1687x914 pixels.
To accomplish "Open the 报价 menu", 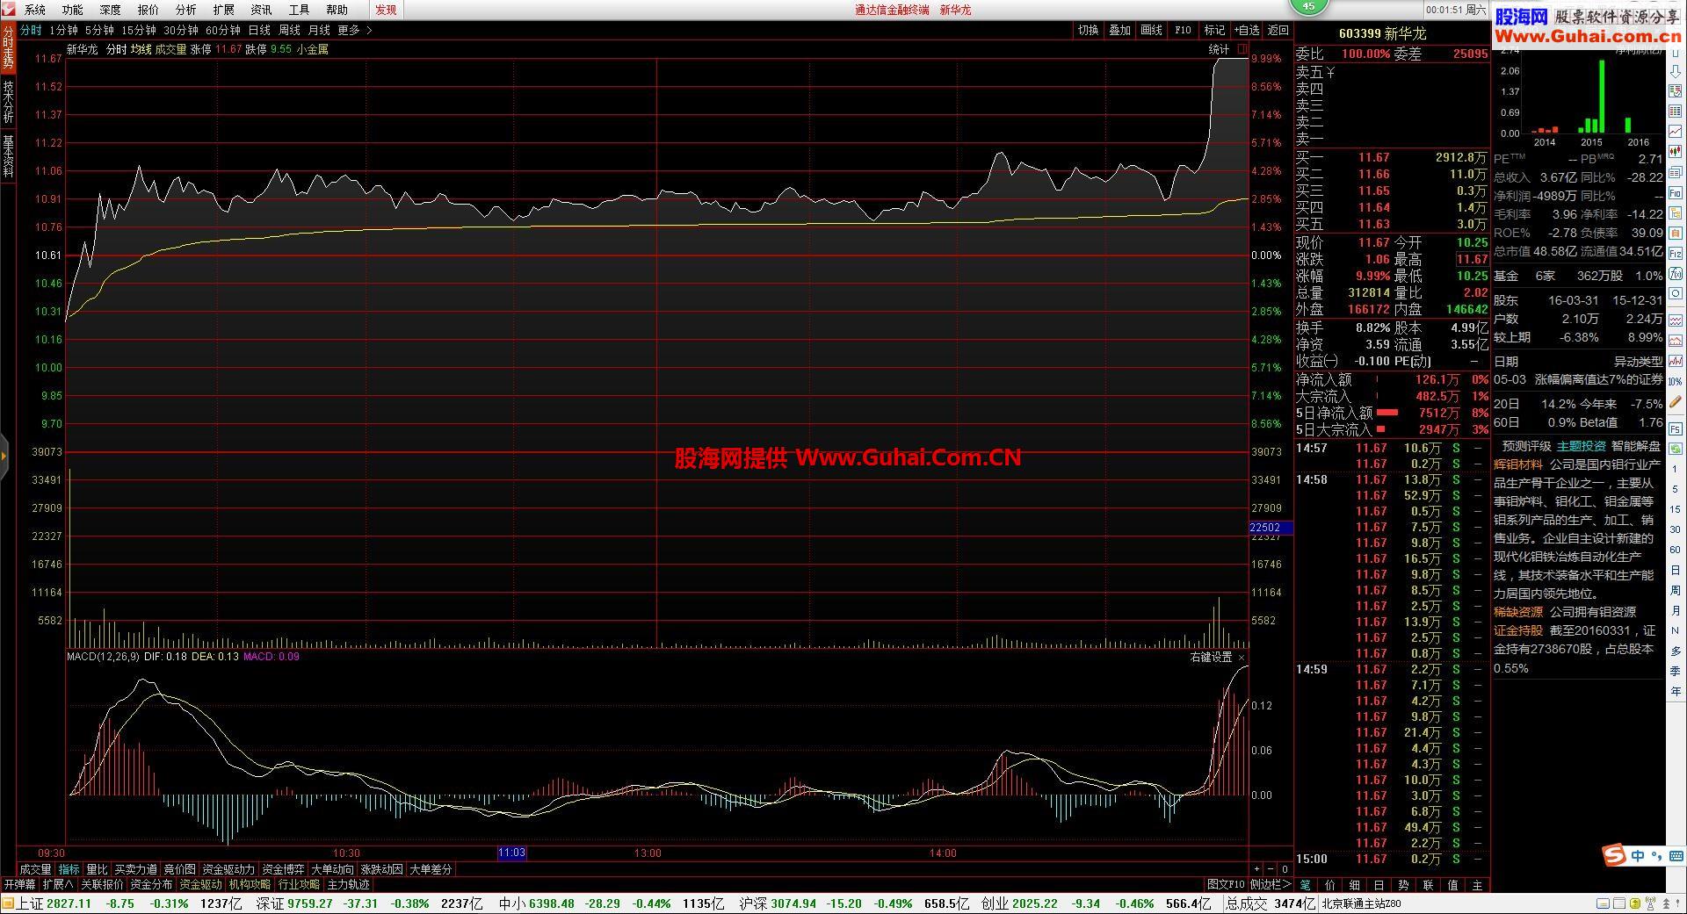I will click(x=148, y=10).
